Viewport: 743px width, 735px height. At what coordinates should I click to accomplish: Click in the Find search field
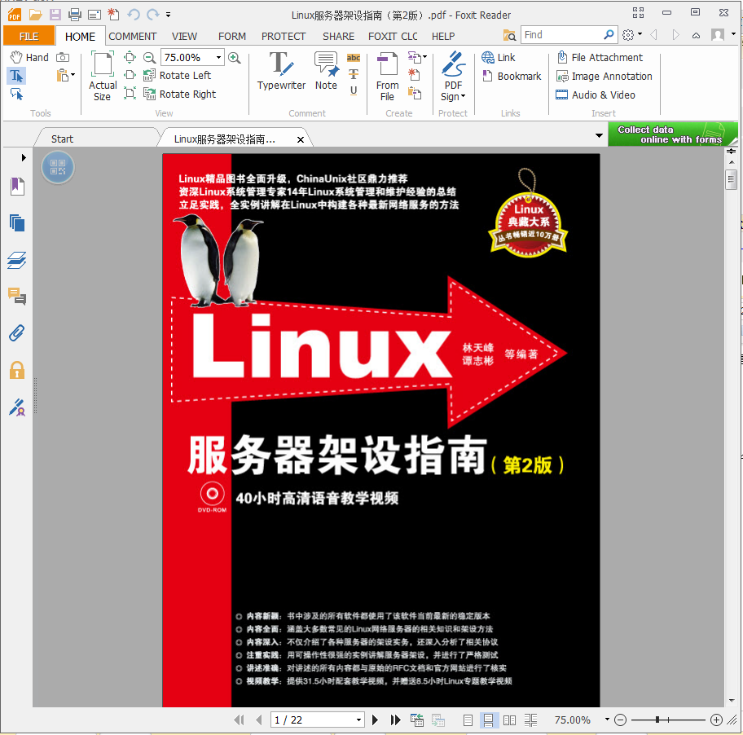point(561,34)
